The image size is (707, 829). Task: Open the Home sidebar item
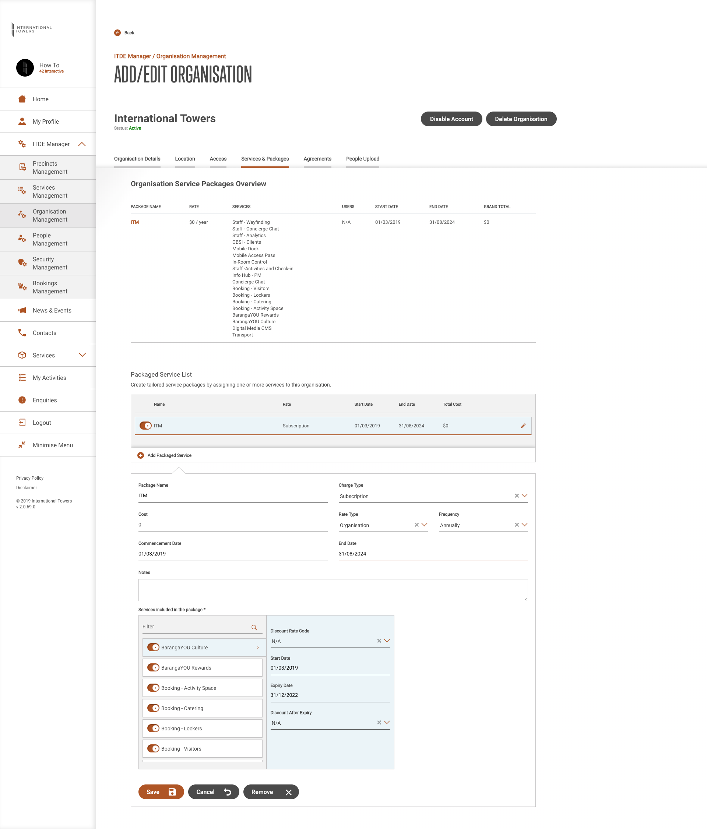click(48, 99)
